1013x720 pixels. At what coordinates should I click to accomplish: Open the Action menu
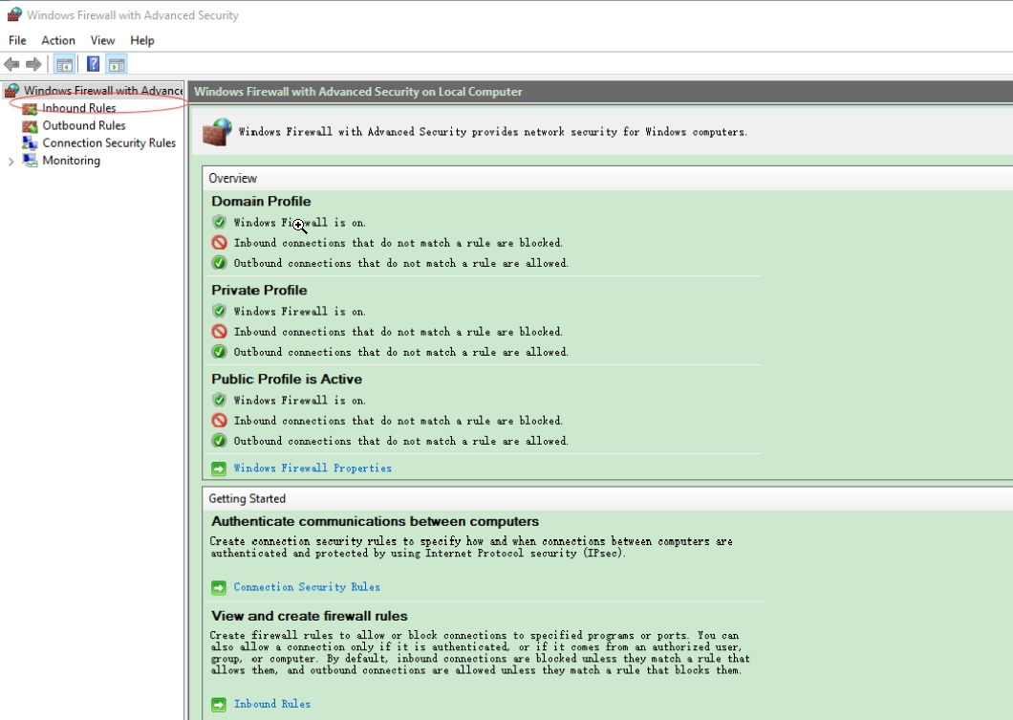click(58, 40)
